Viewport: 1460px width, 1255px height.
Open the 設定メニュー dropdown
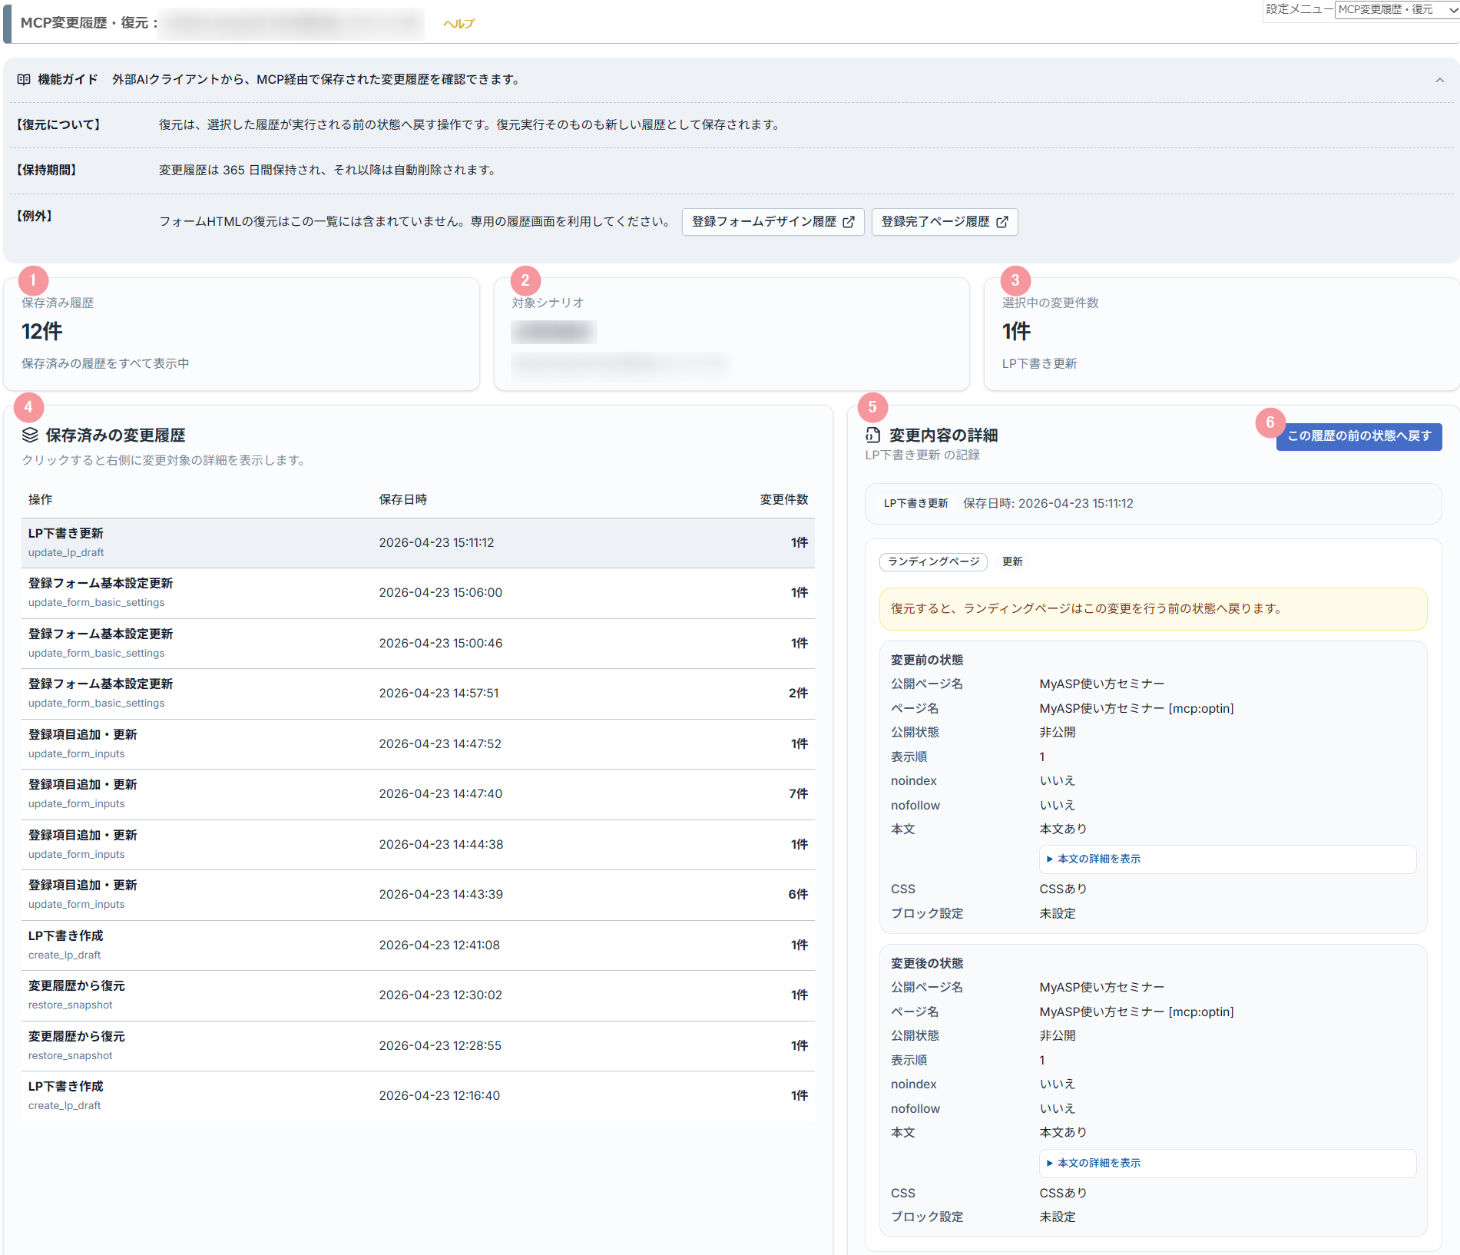pyautogui.click(x=1396, y=9)
